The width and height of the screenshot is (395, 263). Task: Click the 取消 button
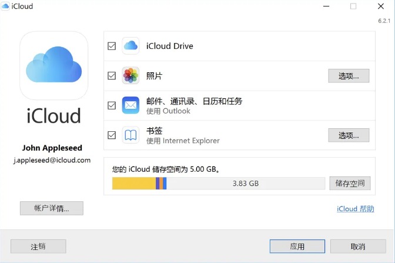pyautogui.click(x=358, y=247)
